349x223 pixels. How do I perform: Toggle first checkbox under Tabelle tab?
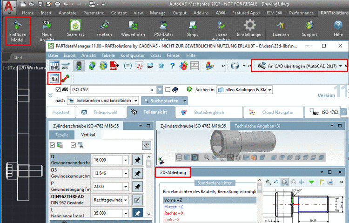click(53, 145)
